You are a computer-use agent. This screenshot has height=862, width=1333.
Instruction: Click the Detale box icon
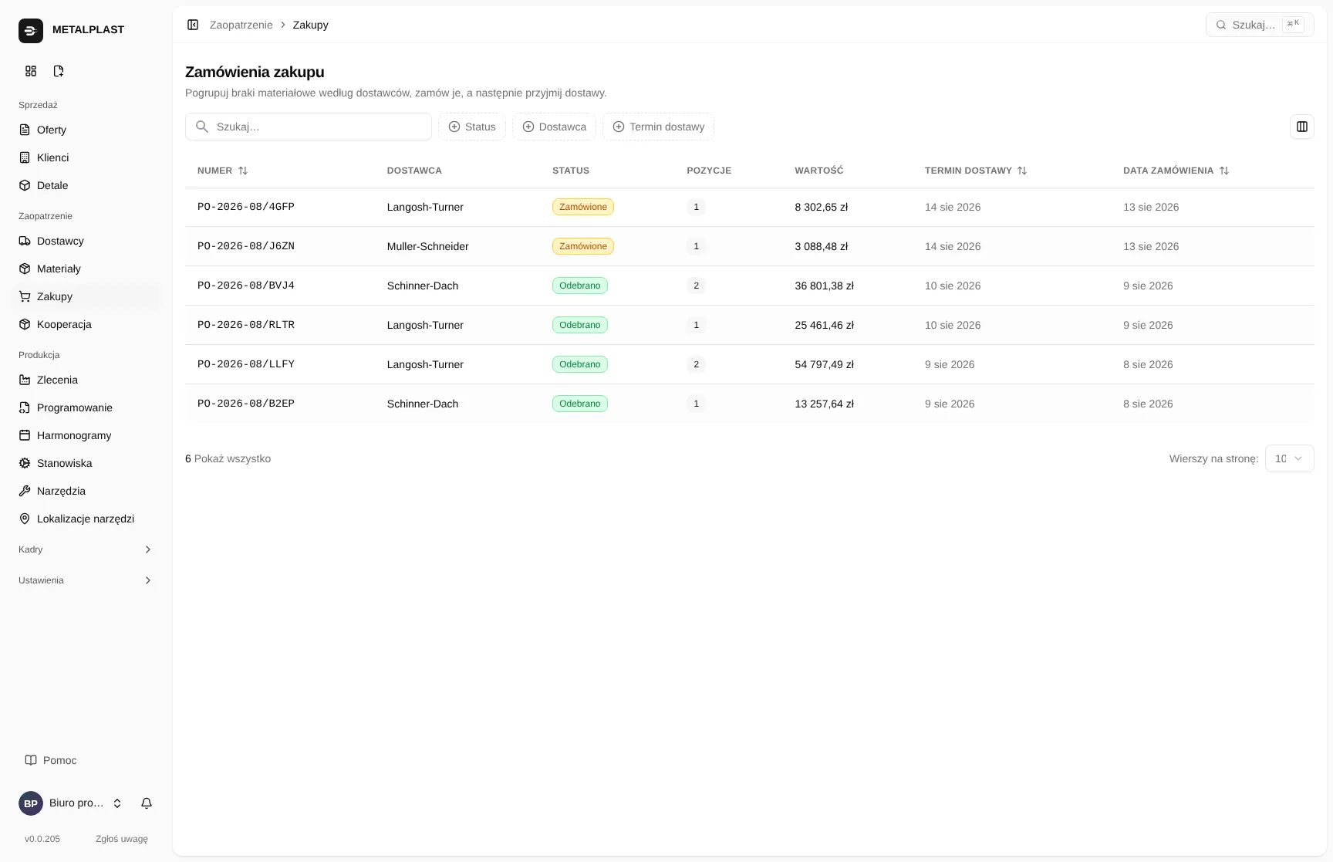pos(25,185)
